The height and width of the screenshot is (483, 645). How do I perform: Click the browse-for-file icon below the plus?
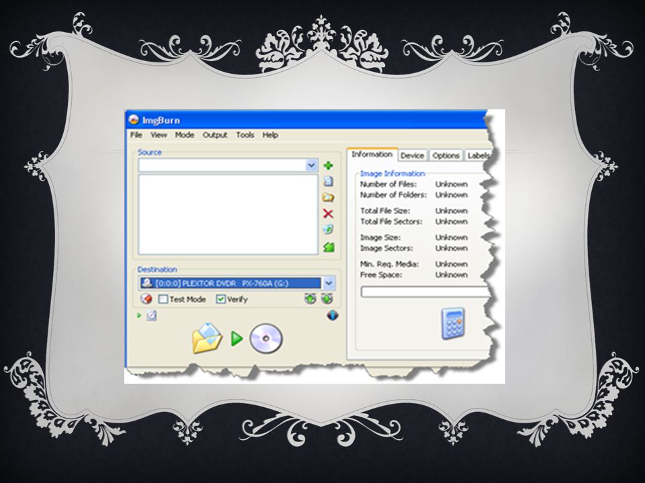[x=329, y=181]
